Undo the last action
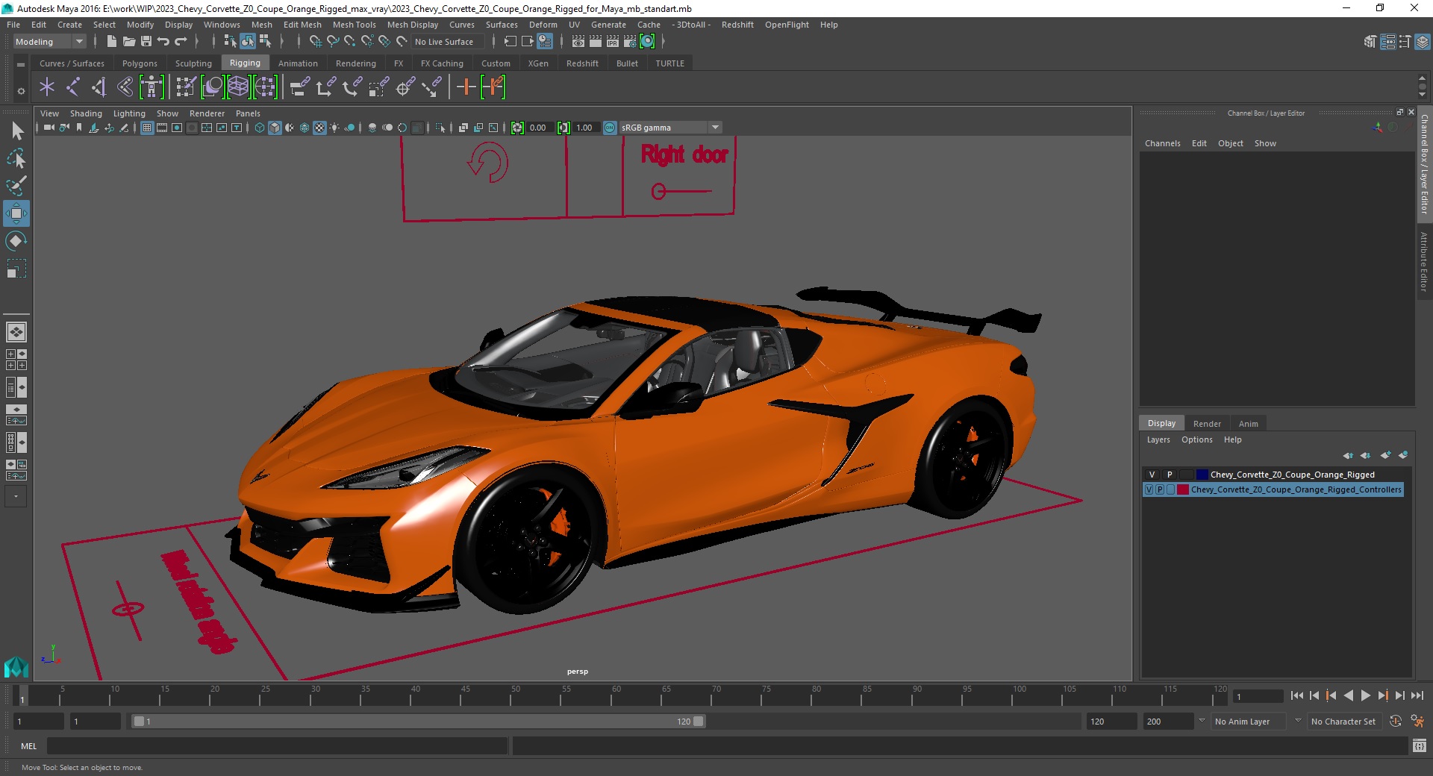 point(163,42)
